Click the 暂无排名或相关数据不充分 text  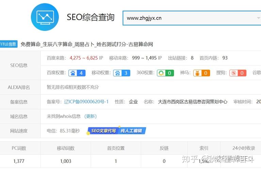click(x=73, y=87)
